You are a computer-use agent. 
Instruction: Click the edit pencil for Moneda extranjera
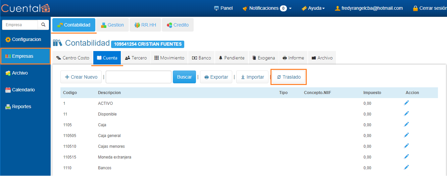click(x=406, y=157)
